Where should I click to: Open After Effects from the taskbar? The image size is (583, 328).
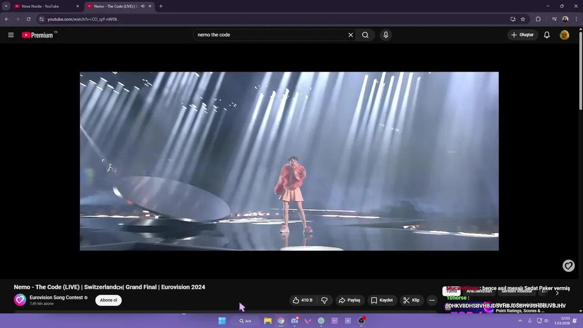[x=348, y=321]
